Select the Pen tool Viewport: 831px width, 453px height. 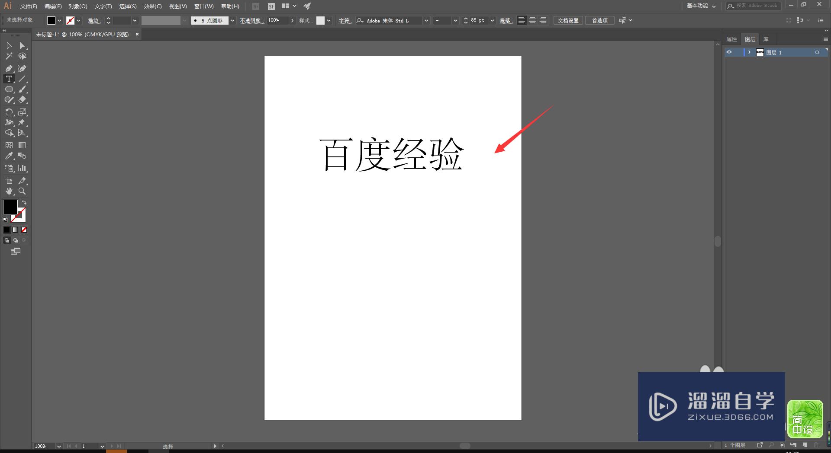coord(9,68)
